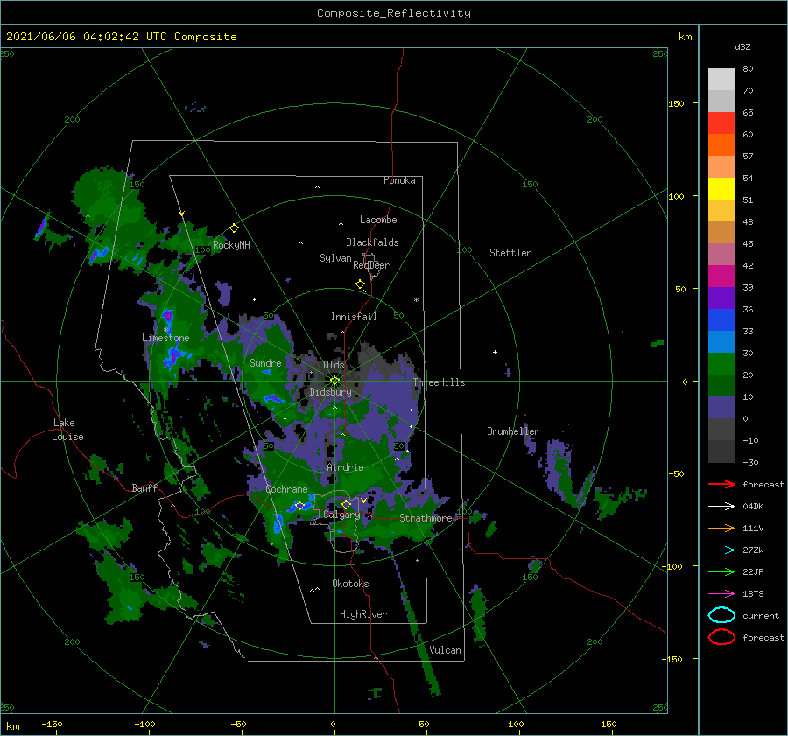The width and height of the screenshot is (788, 736).
Task: Pick the blue 33-36 dBZ color swatch
Action: [x=721, y=319]
